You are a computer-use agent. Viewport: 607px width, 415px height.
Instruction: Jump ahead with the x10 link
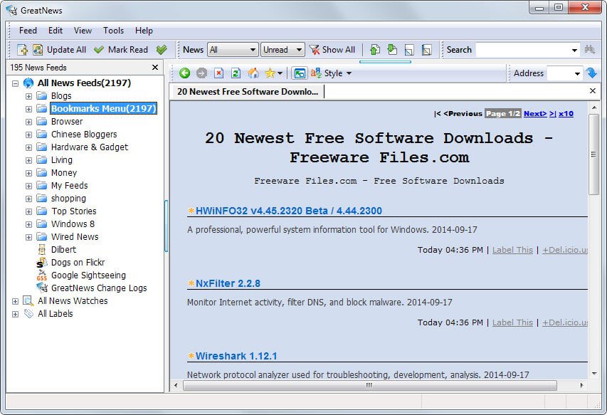[566, 113]
